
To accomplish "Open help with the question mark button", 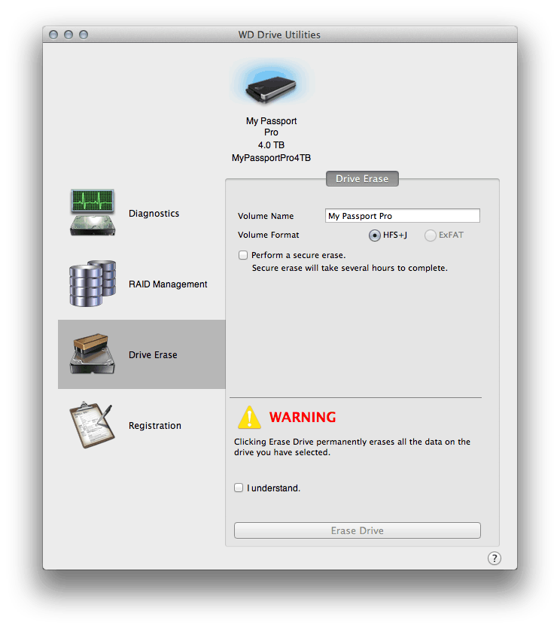I will coord(494,558).
